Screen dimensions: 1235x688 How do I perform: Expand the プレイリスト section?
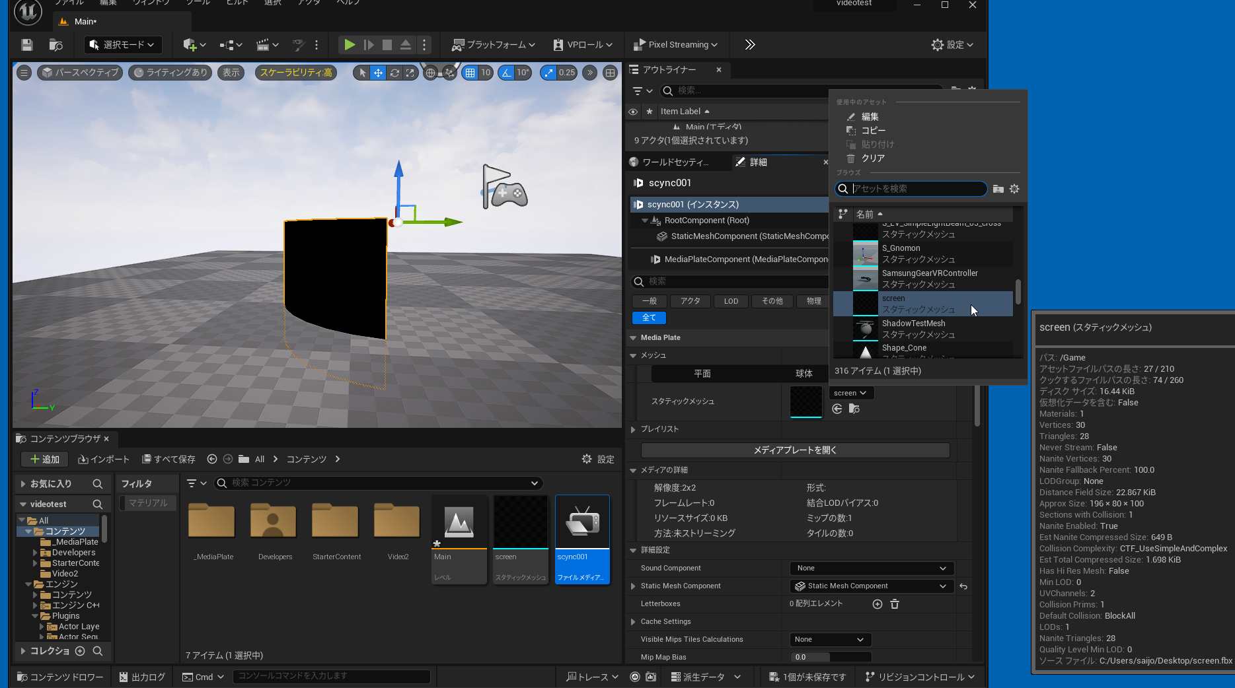click(x=633, y=429)
